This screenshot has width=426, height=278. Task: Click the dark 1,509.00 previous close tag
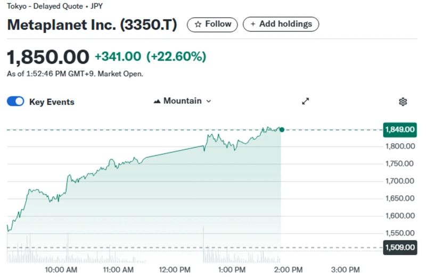tap(399, 247)
